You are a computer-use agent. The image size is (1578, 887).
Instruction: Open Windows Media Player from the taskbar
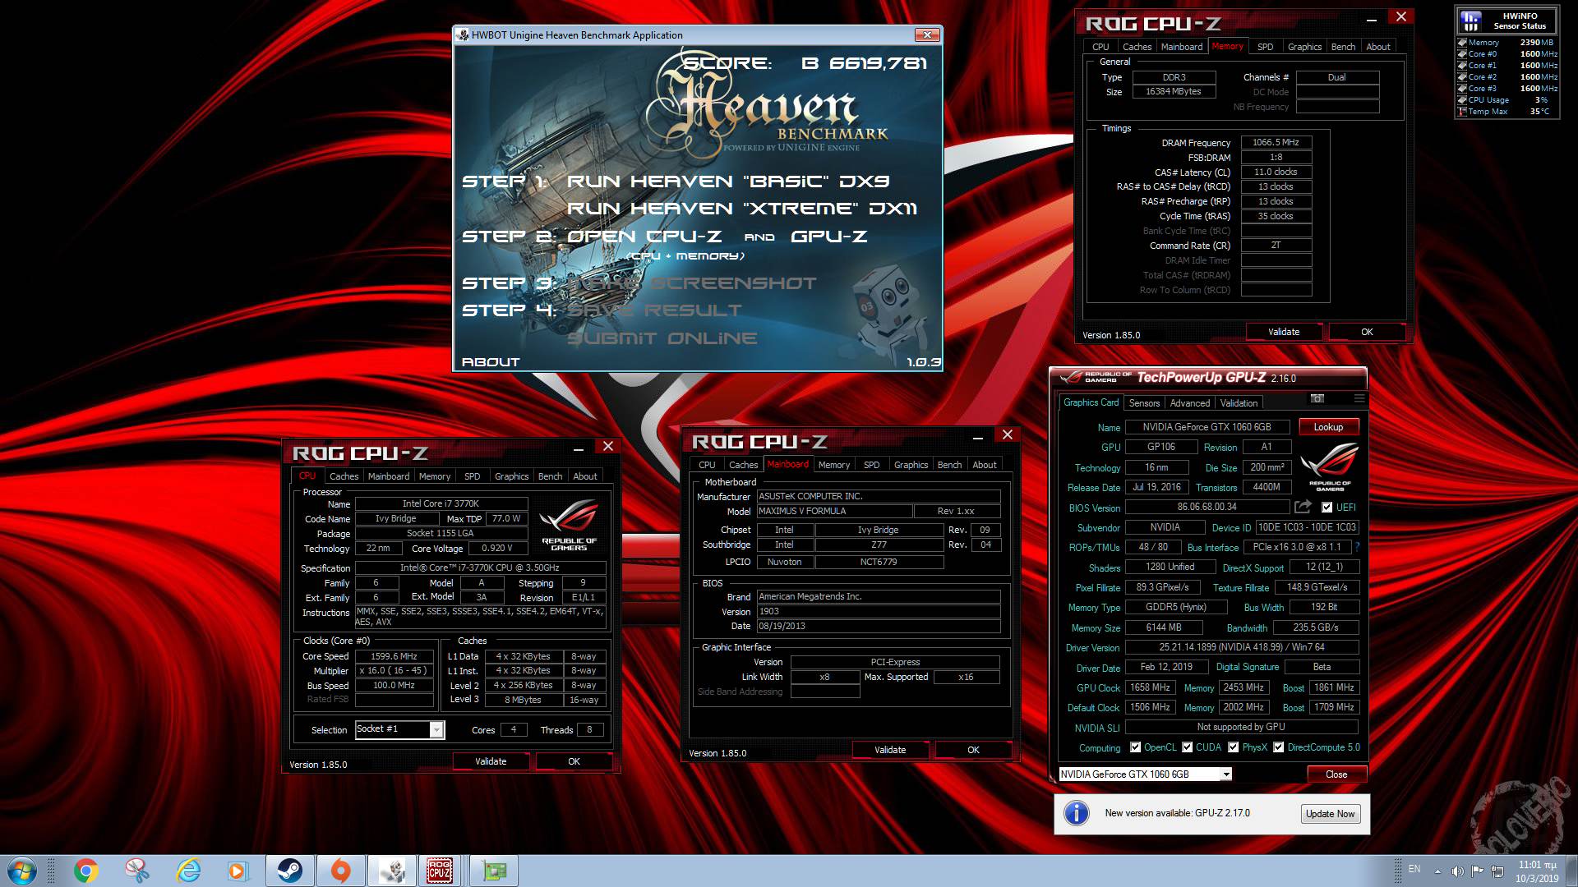[238, 871]
